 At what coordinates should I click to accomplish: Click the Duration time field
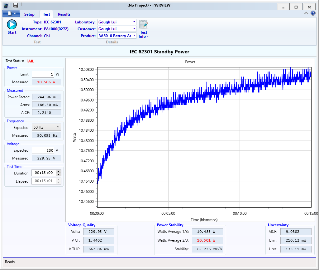point(43,173)
